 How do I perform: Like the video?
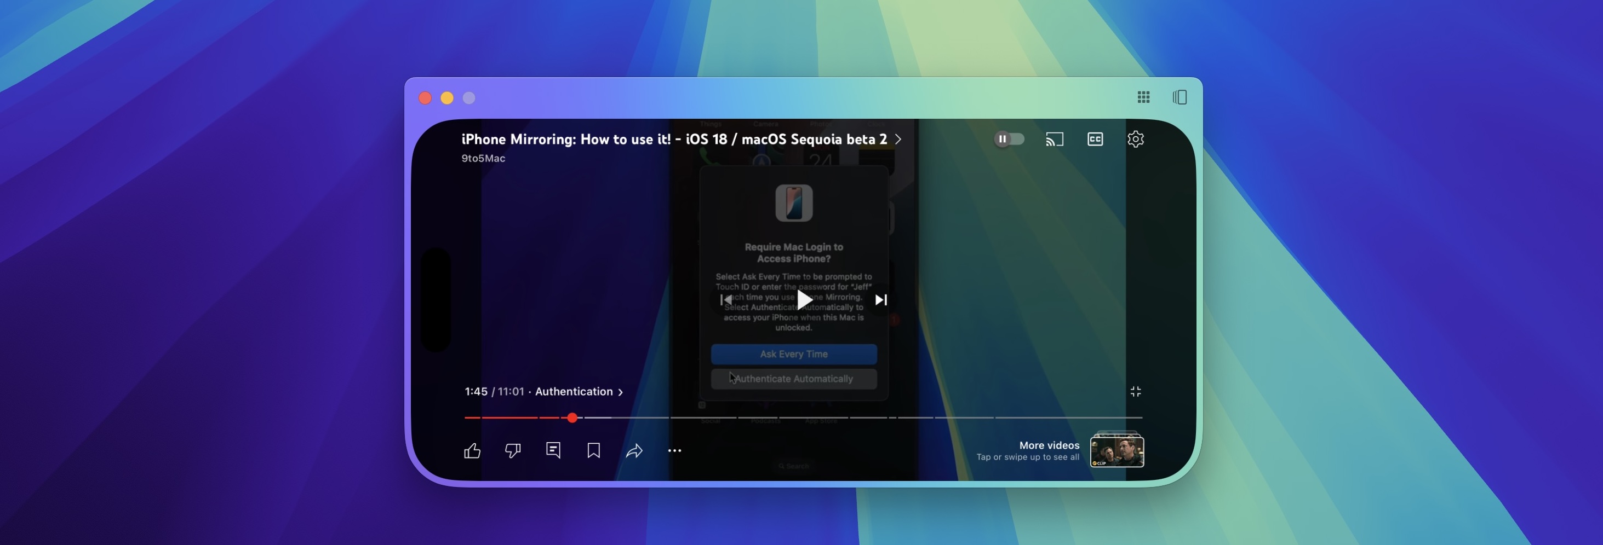[x=472, y=450]
